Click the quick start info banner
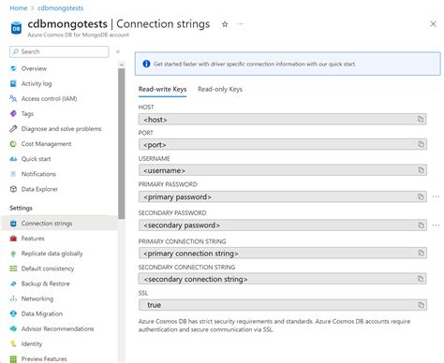This screenshot has height=363, width=444. 288,64
